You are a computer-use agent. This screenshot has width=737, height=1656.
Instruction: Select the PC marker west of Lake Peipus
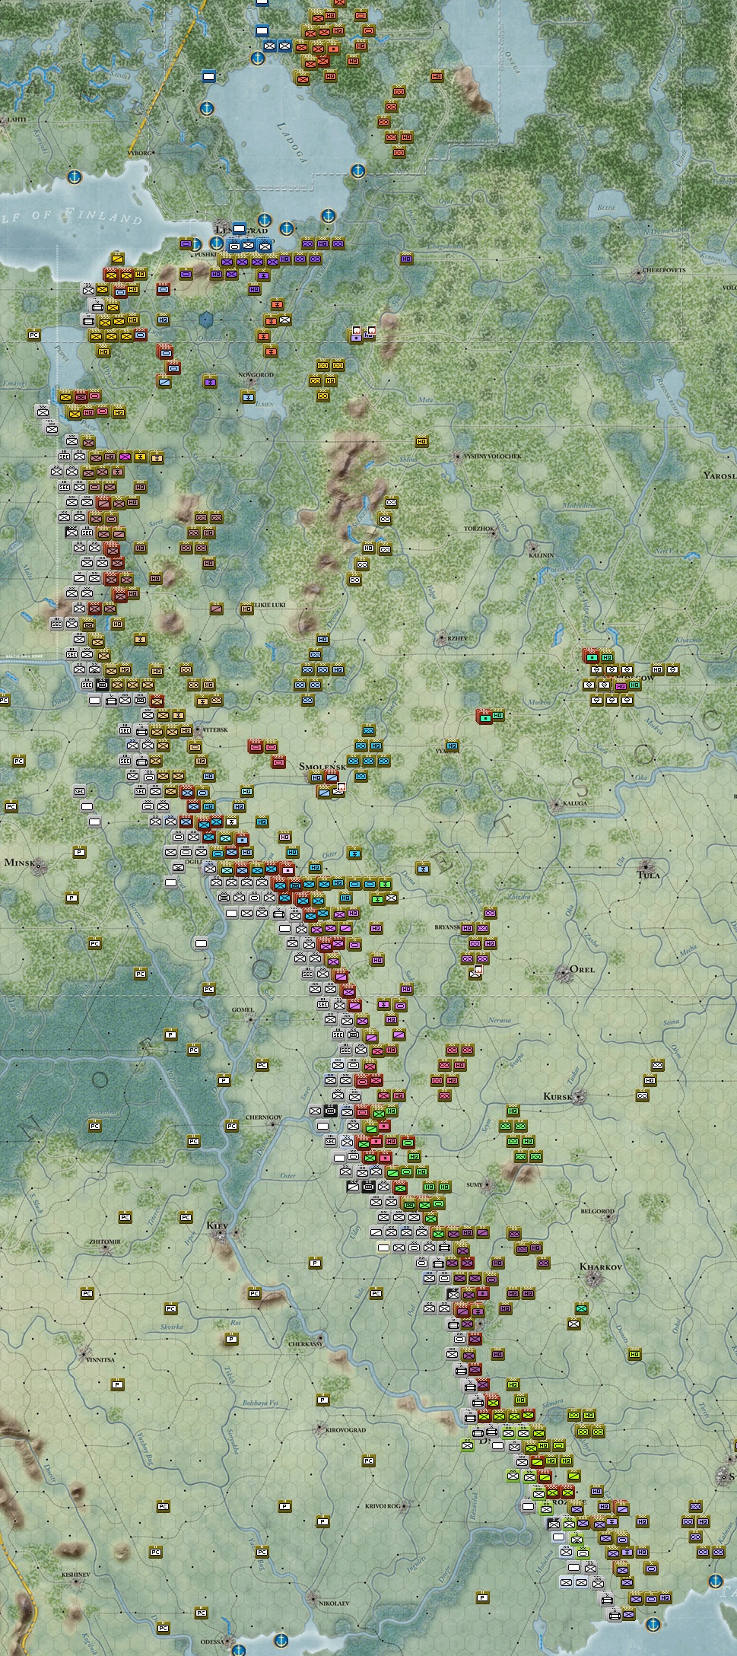coord(33,335)
